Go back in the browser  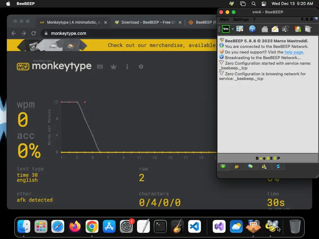pos(14,33)
